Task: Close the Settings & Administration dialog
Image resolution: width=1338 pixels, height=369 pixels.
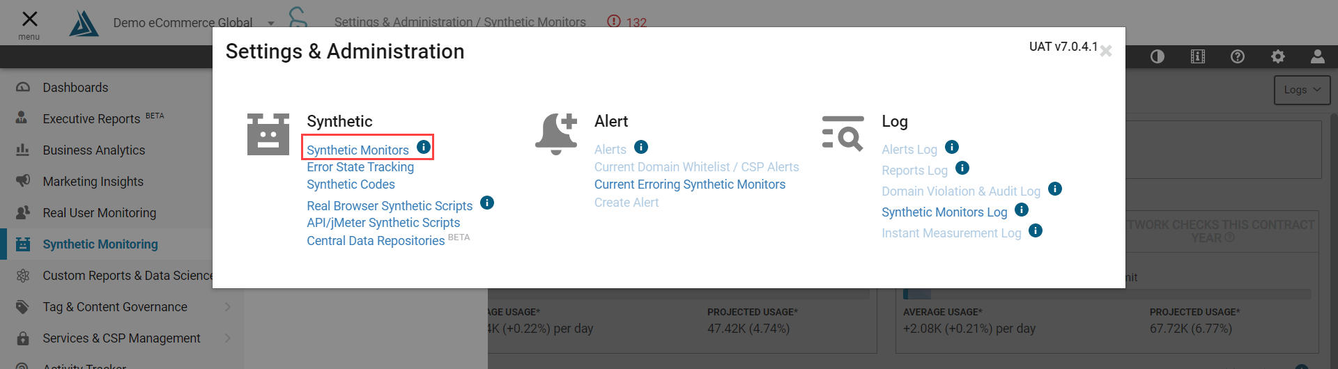Action: click(x=1106, y=51)
